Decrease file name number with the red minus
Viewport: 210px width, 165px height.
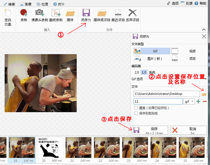205,102
